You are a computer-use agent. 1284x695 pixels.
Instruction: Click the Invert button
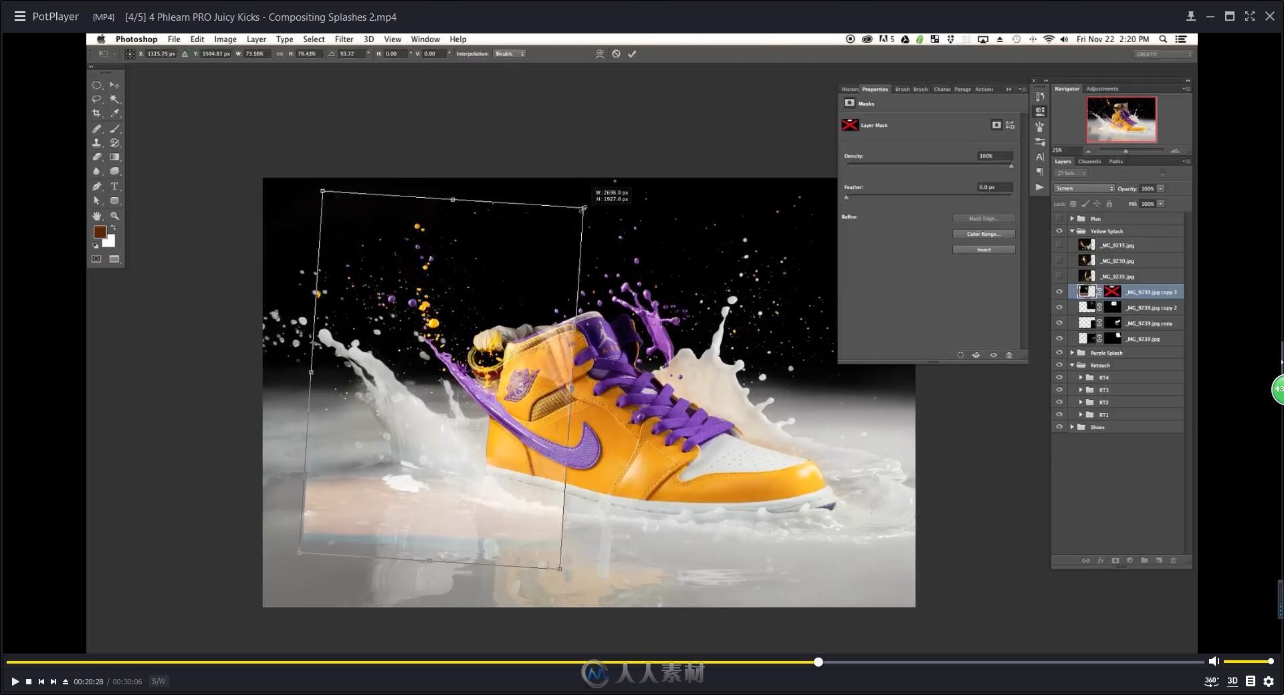tap(984, 250)
